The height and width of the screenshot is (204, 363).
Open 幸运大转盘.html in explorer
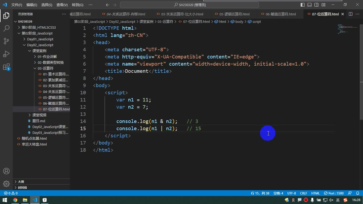pos(42,144)
